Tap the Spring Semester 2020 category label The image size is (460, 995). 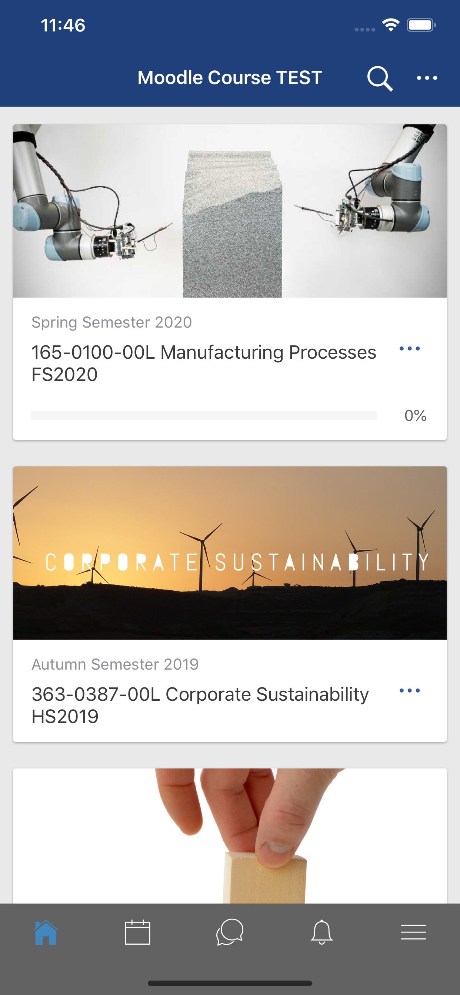tap(111, 322)
